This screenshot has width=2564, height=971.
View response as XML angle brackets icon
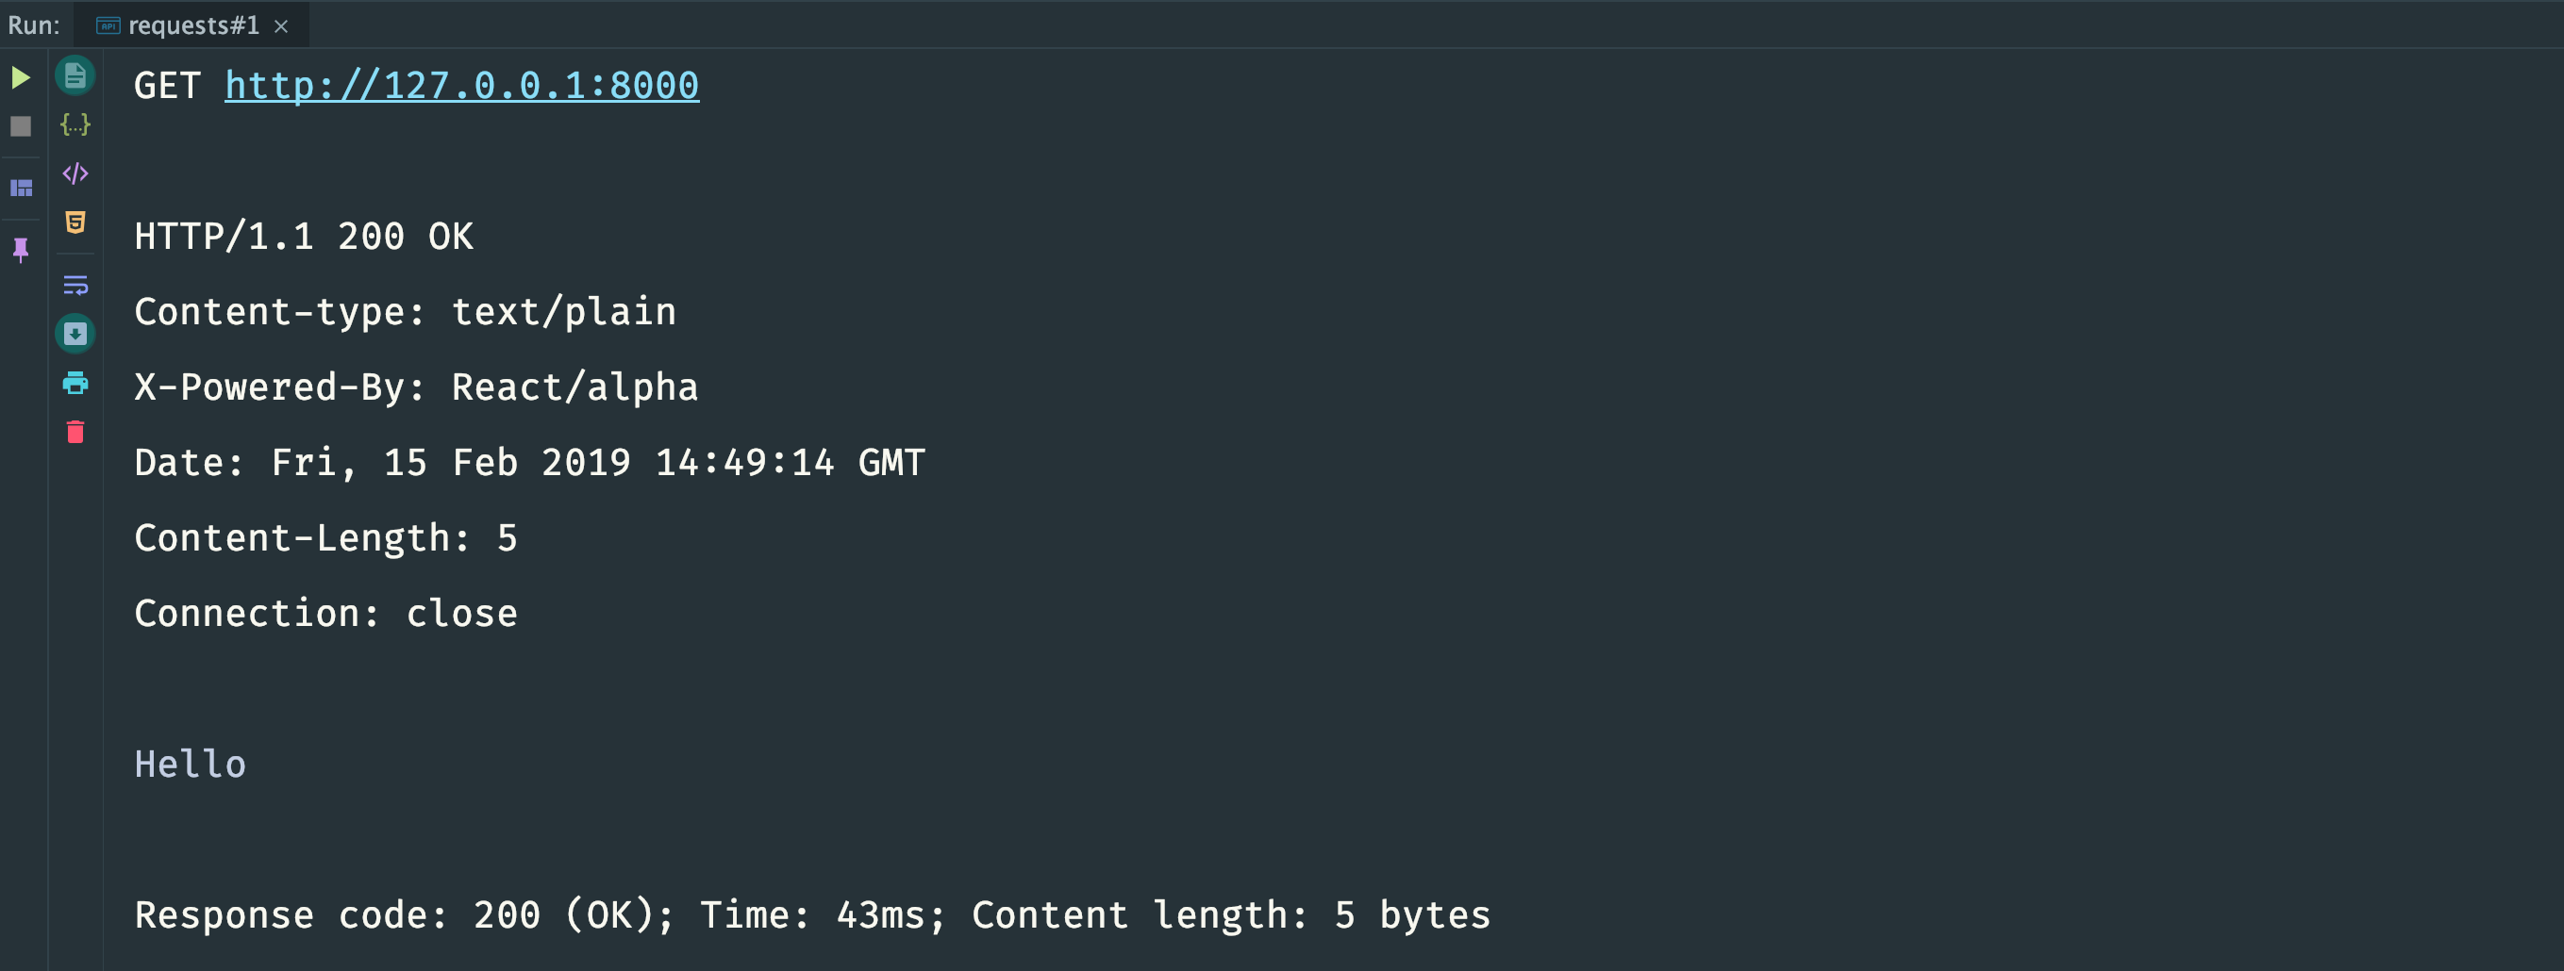point(75,173)
